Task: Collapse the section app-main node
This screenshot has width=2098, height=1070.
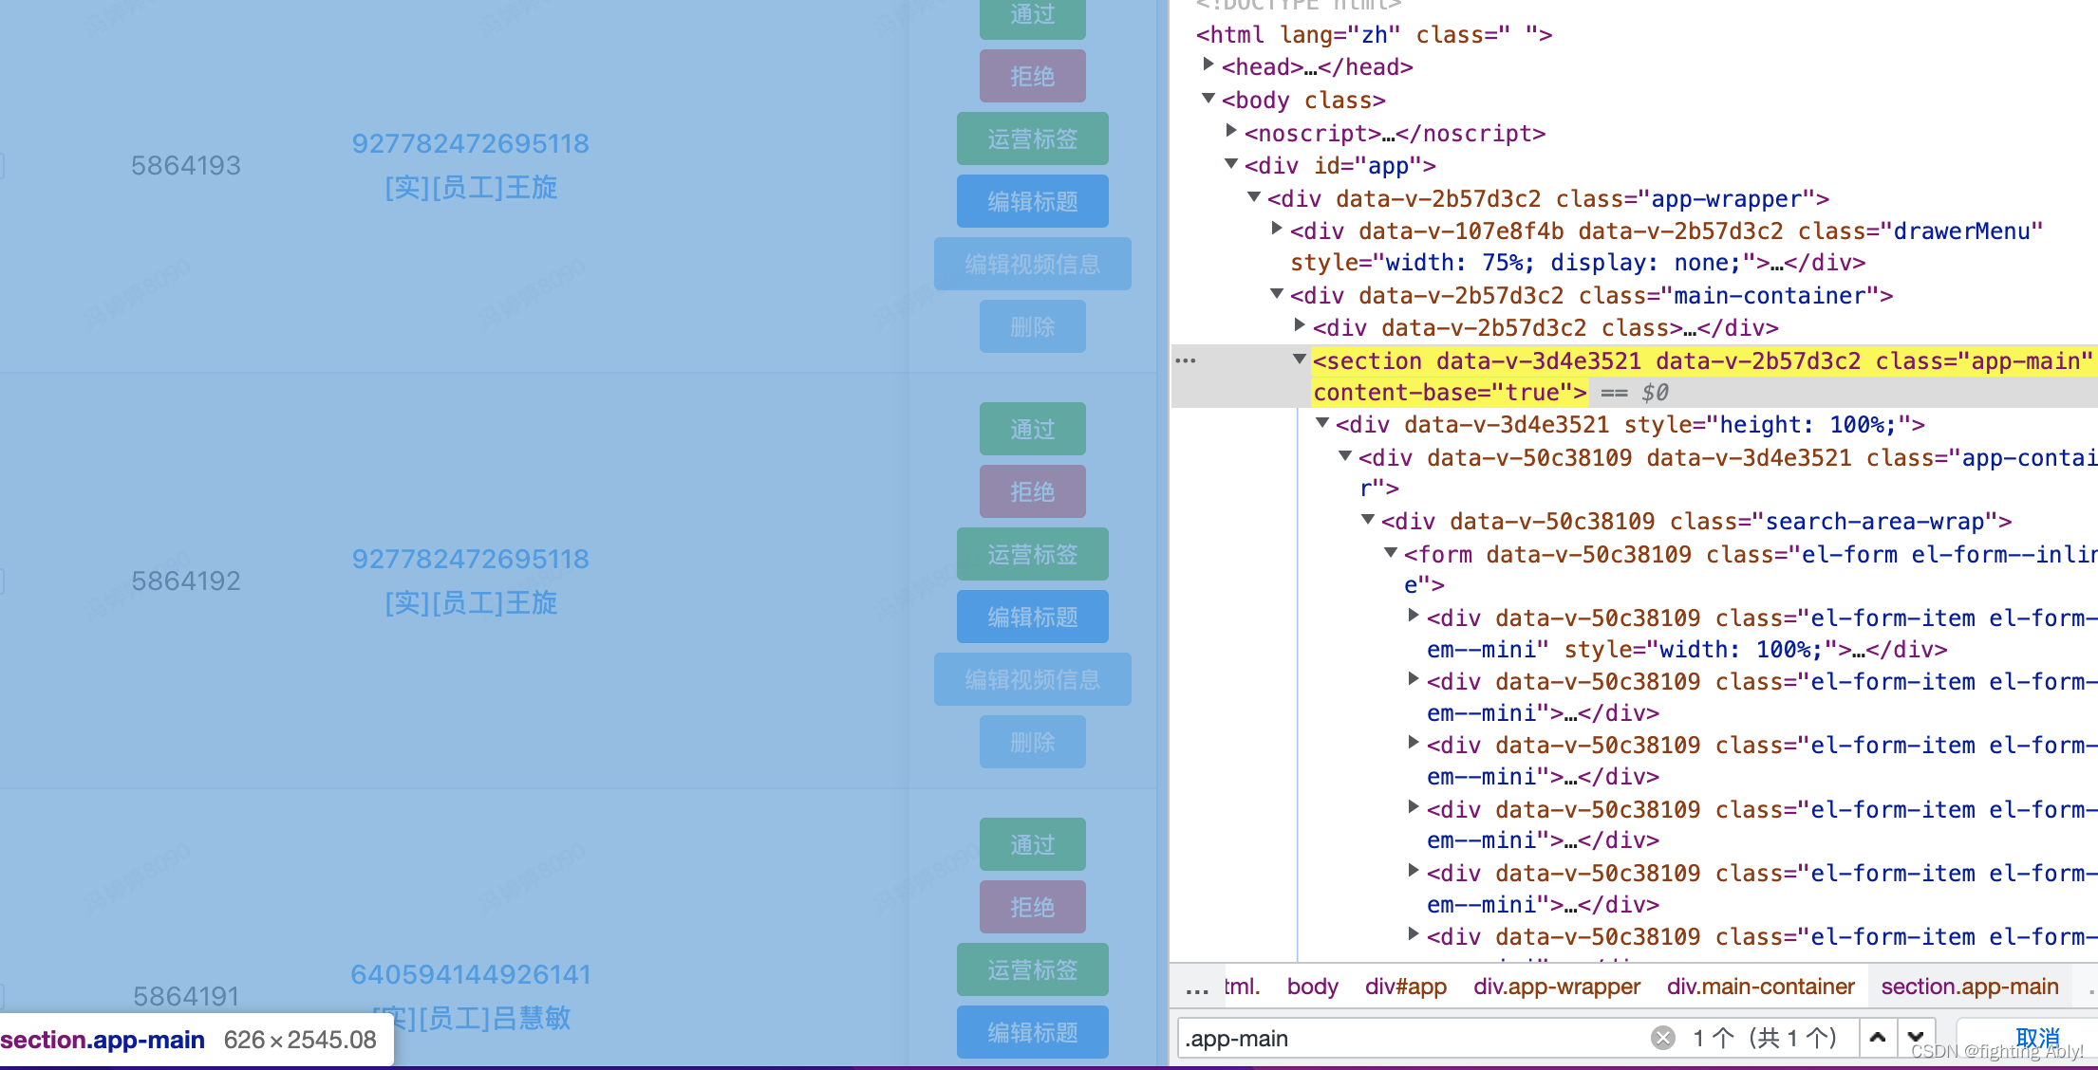Action: [x=1300, y=359]
